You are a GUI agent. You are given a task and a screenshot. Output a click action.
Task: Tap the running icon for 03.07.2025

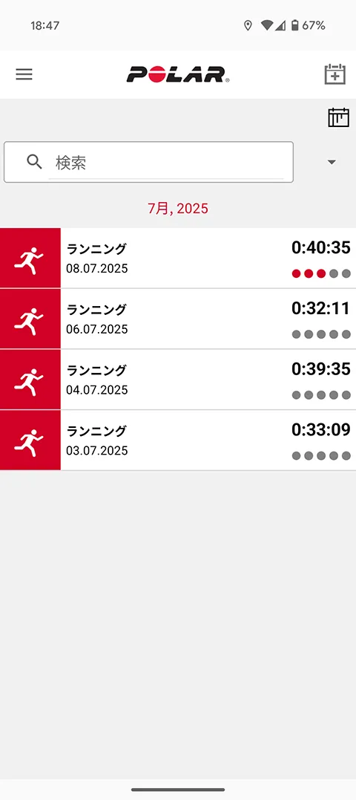pyautogui.click(x=30, y=440)
